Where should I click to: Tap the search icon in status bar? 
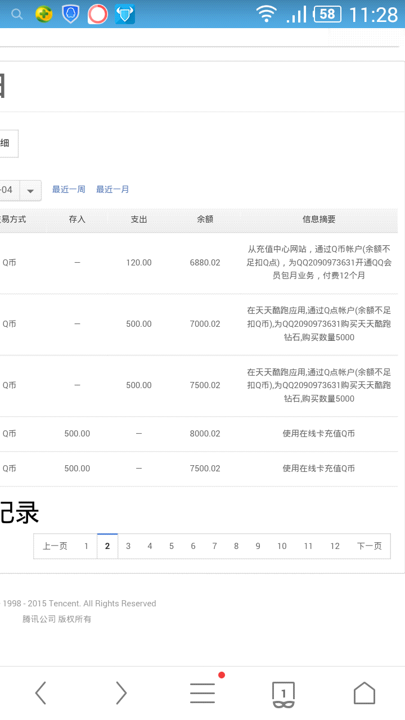pyautogui.click(x=17, y=14)
